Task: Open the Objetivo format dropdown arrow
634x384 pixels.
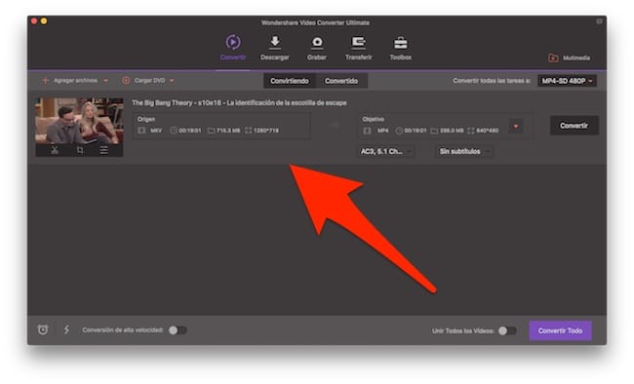Action: [x=516, y=126]
